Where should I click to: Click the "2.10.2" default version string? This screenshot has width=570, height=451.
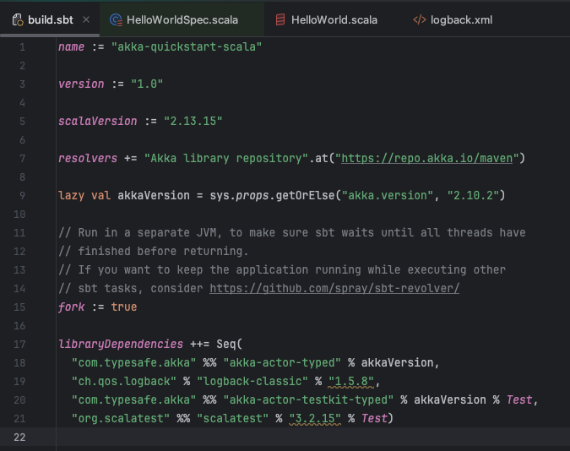(x=473, y=196)
